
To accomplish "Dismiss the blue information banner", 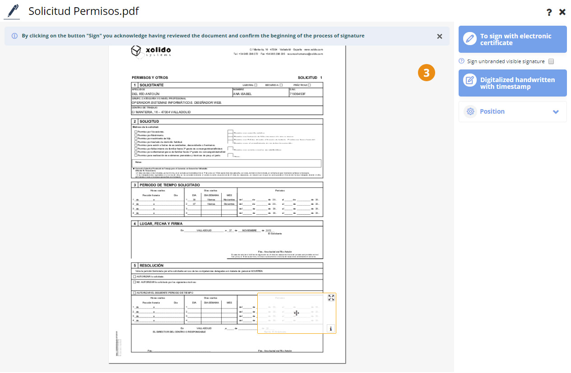I will tap(440, 37).
